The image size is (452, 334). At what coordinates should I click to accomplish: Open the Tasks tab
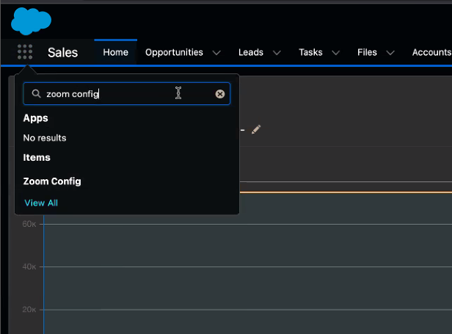(x=310, y=52)
